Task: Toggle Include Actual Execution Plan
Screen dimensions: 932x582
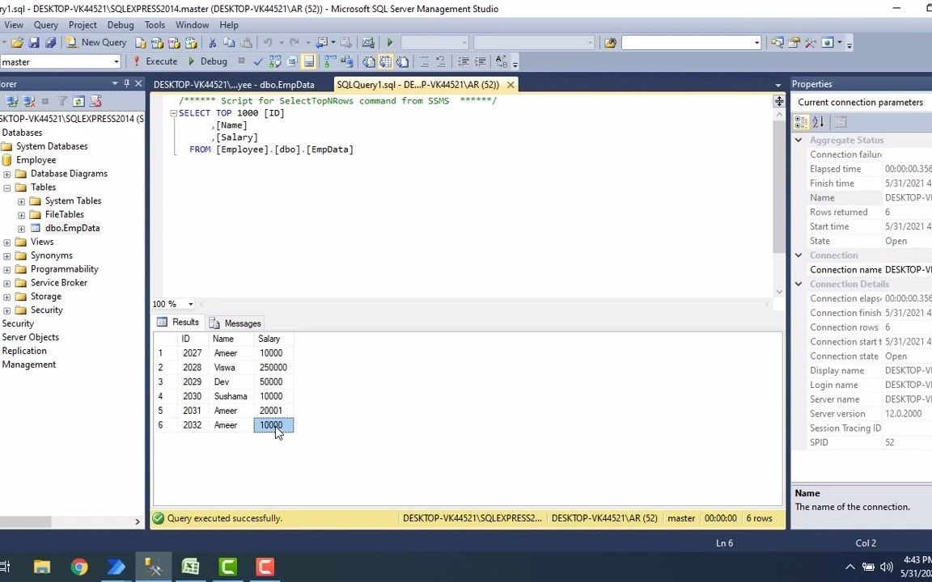Action: point(330,61)
